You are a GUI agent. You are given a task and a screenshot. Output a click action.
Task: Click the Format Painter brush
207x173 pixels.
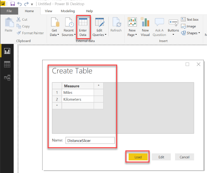[19, 33]
